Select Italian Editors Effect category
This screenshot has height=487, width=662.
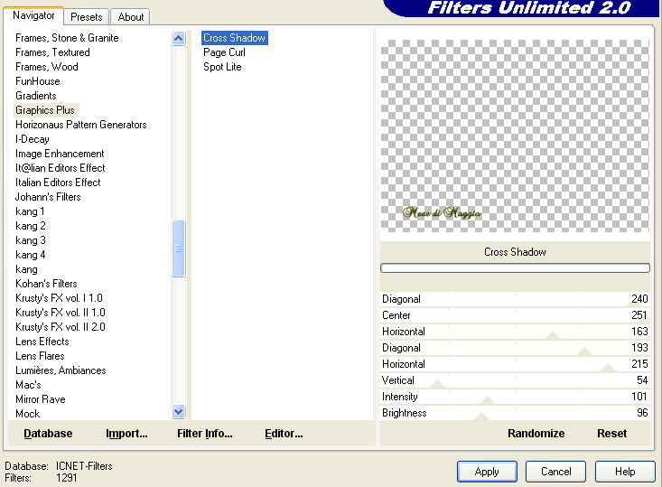tap(58, 183)
